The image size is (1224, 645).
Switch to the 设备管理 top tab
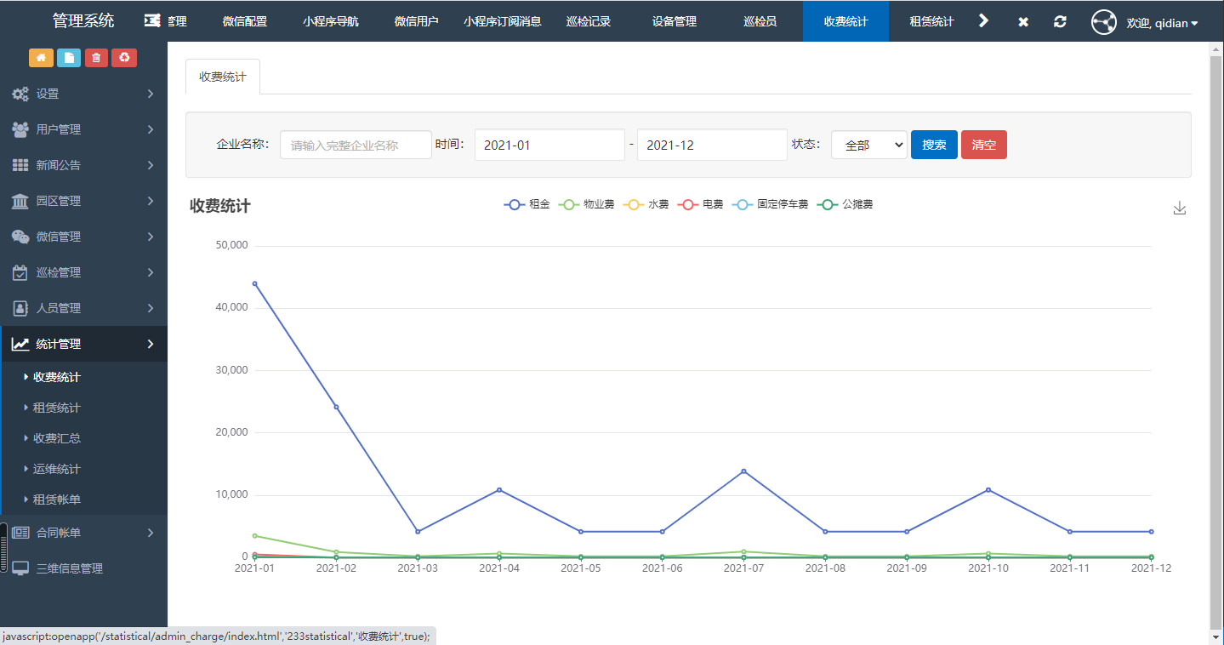(675, 21)
